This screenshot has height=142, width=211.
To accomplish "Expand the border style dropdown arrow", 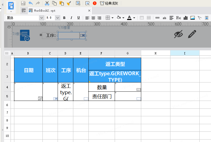I will coord(113,18).
